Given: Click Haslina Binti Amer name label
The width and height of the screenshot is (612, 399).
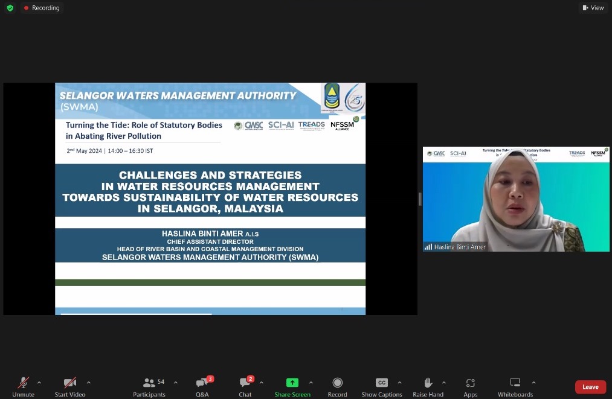Looking at the screenshot, I should pyautogui.click(x=460, y=247).
